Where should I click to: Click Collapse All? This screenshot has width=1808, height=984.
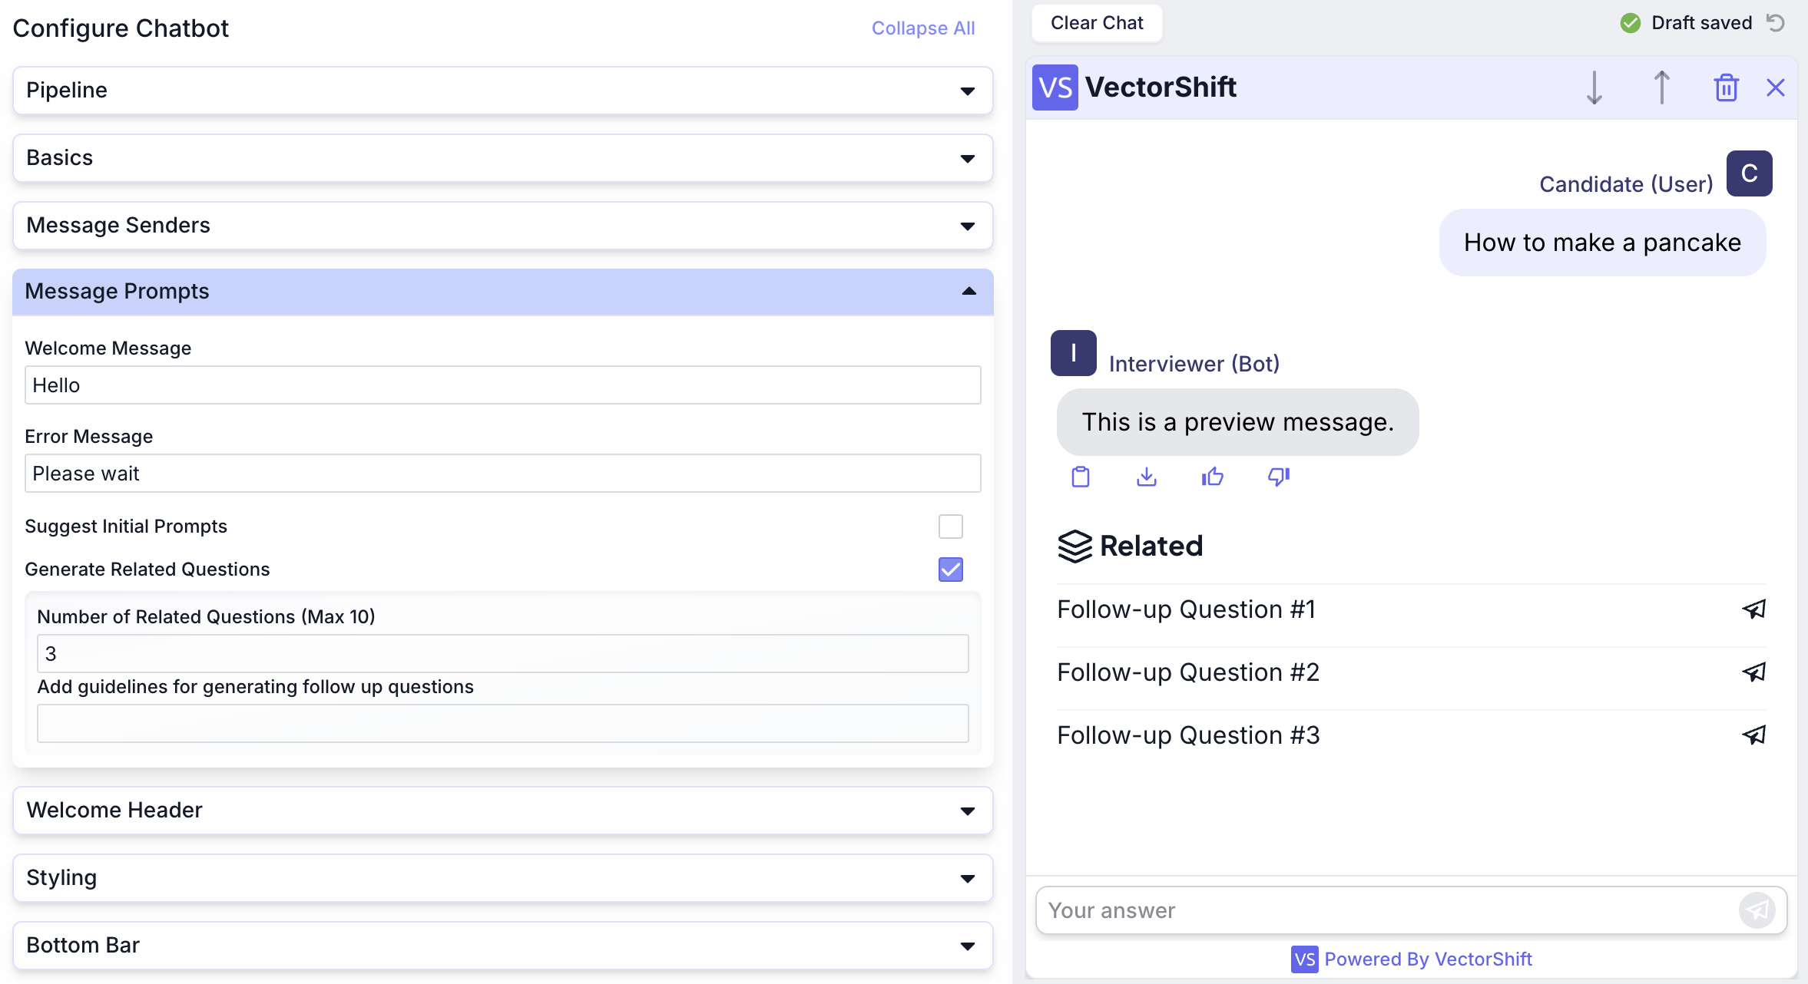tap(922, 28)
